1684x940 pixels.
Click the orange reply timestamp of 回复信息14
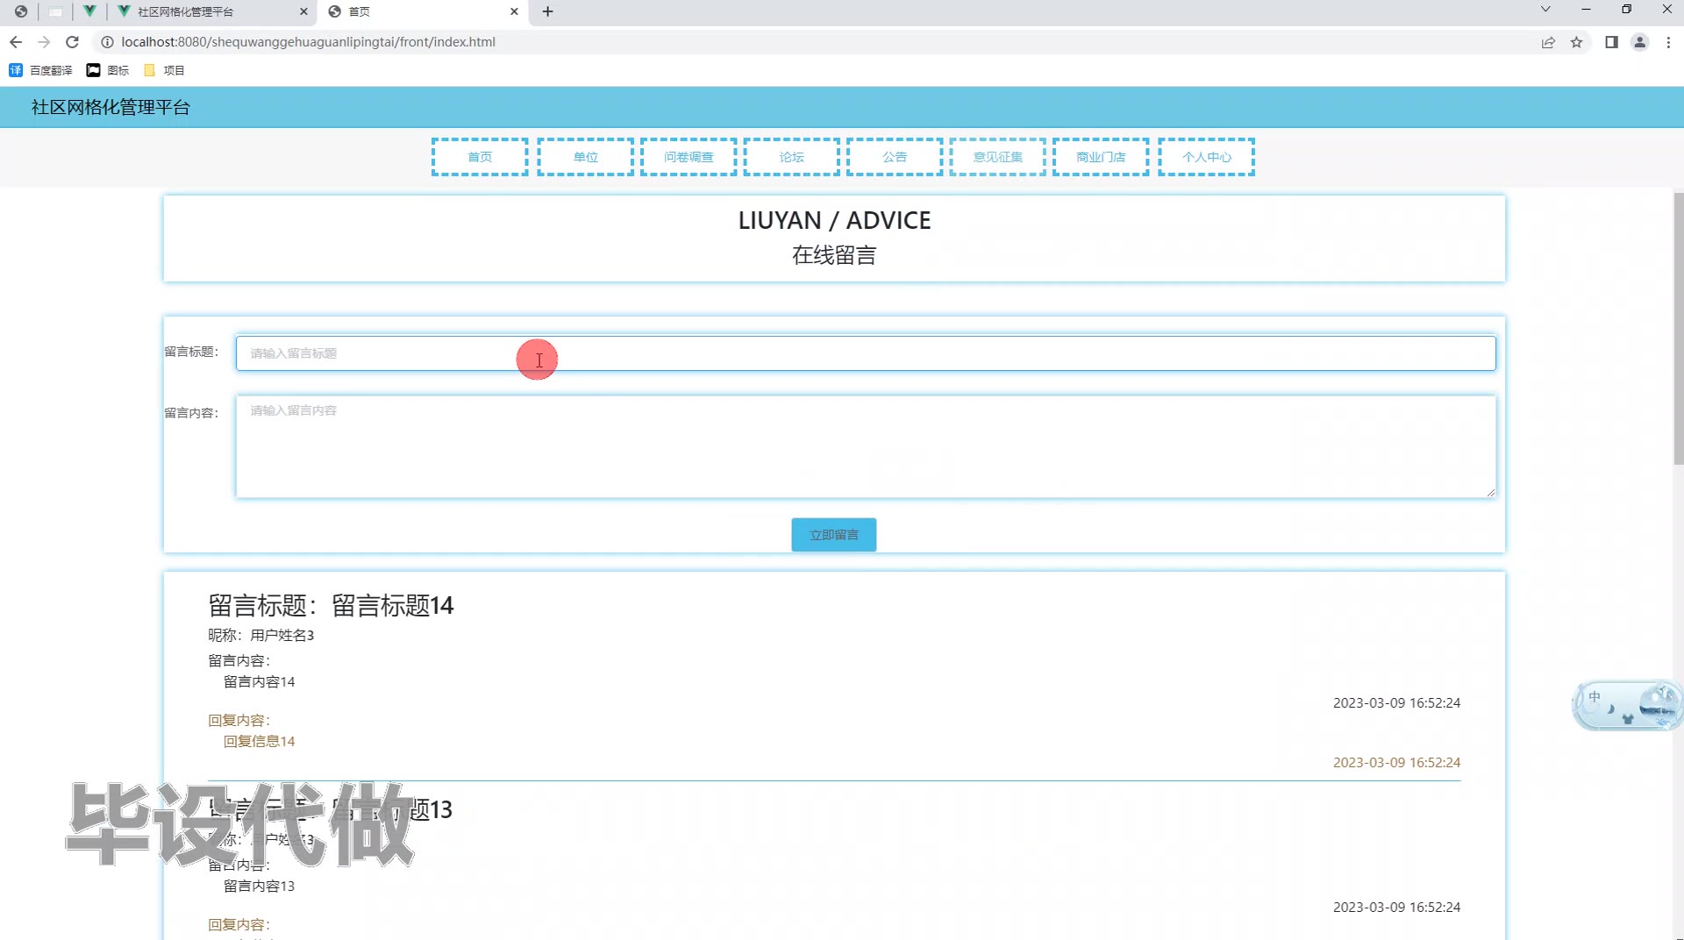point(1396,762)
